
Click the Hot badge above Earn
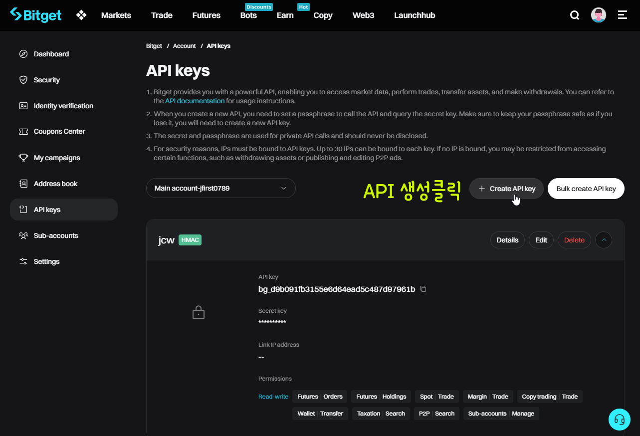tap(304, 7)
